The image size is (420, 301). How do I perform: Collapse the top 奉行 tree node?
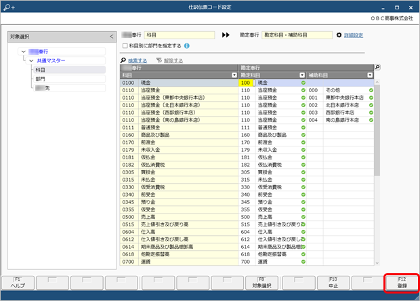pyautogui.click(x=24, y=52)
